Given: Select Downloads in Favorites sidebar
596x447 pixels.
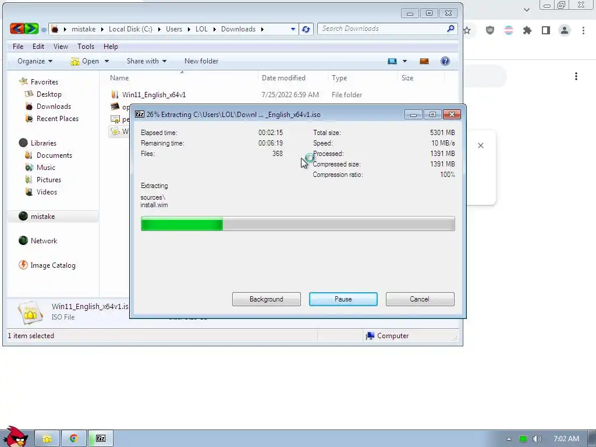Looking at the screenshot, I should [x=54, y=107].
